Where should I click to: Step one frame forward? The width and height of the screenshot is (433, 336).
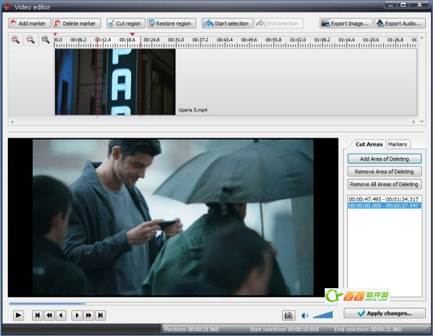click(77, 315)
